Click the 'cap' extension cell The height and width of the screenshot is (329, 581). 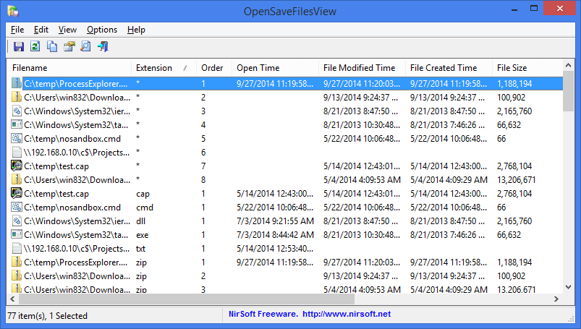point(143,194)
